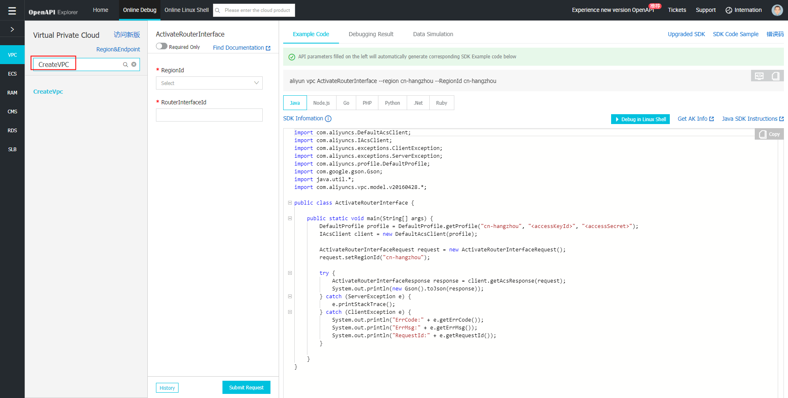Select the Python language tab
Viewport: 788px width, 398px height.
(x=392, y=103)
